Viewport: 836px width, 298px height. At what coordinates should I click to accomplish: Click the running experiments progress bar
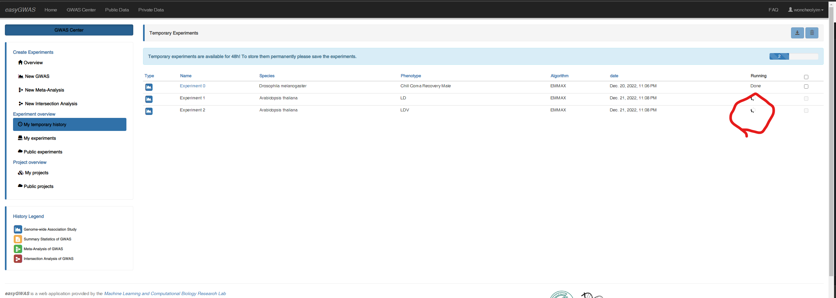point(793,56)
